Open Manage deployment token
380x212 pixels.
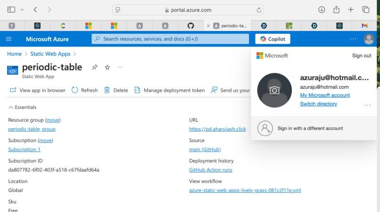point(170,90)
